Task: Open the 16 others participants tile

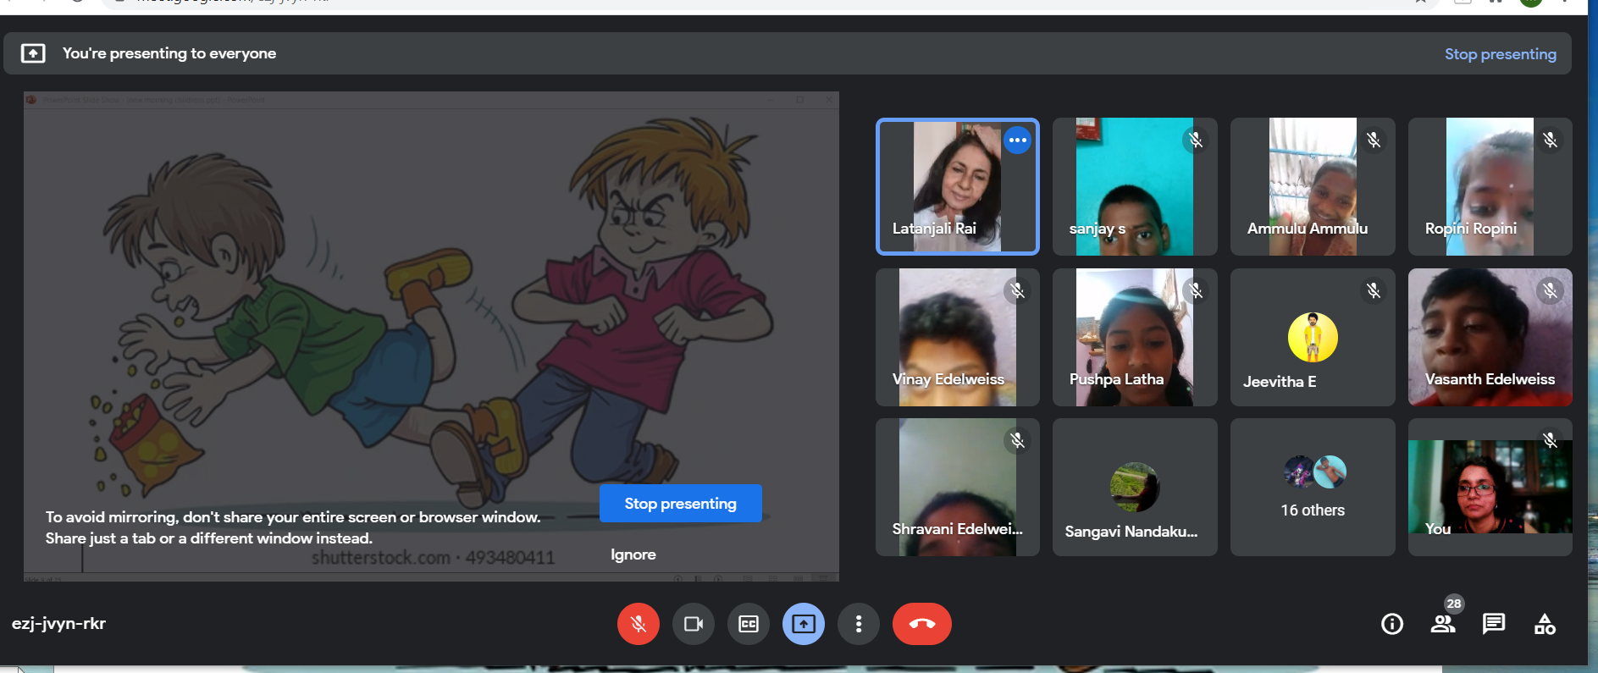Action: pos(1313,487)
